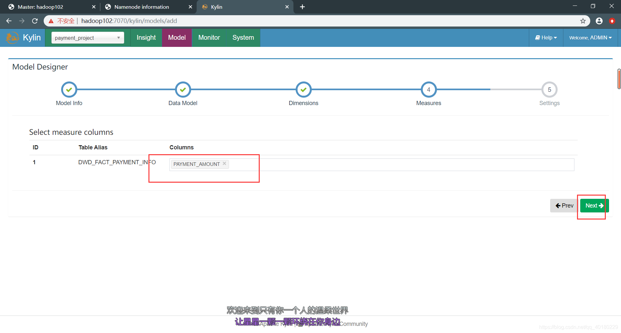The image size is (621, 333).
Task: Click the Dimensions step circle
Action: (303, 90)
